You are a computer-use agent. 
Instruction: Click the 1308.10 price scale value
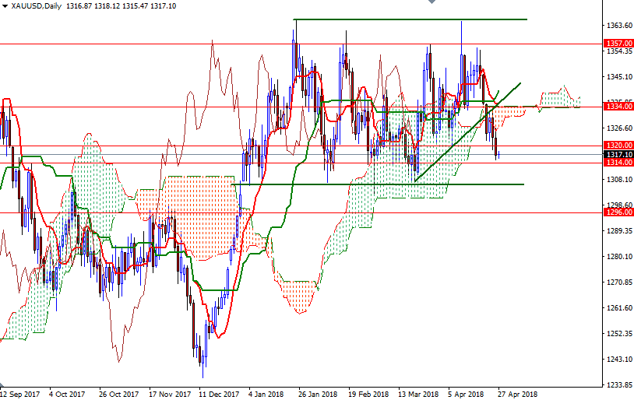[619, 180]
